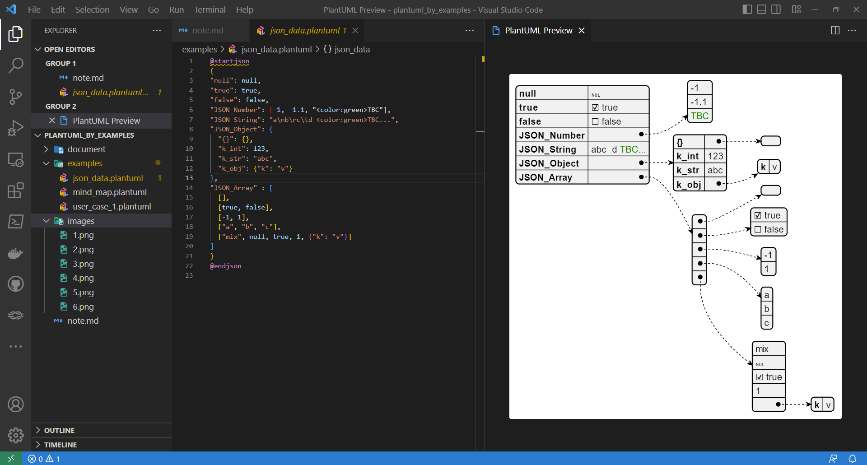Close the PlantUML Preview tab

582,30
